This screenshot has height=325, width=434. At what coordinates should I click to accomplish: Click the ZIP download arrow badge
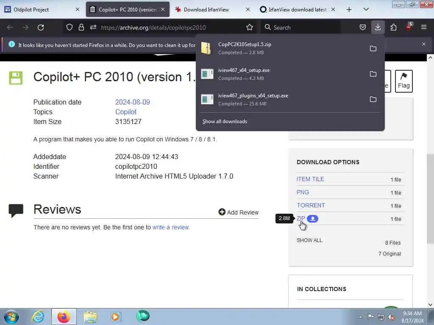(312, 219)
